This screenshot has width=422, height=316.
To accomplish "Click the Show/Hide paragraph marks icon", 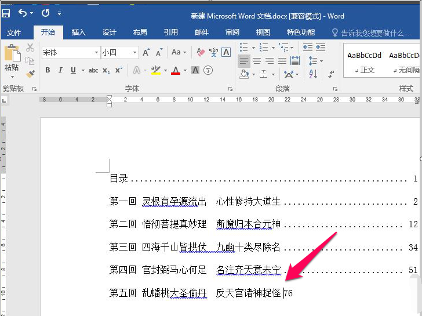I will 331,74.
